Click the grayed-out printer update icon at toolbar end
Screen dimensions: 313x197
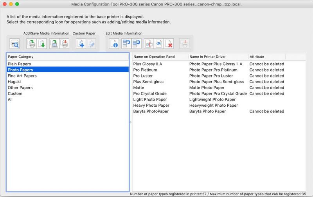[x=184, y=44]
